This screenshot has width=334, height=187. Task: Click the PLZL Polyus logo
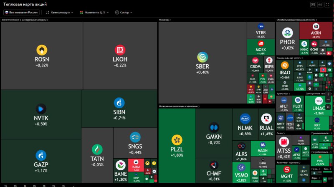click(177, 140)
